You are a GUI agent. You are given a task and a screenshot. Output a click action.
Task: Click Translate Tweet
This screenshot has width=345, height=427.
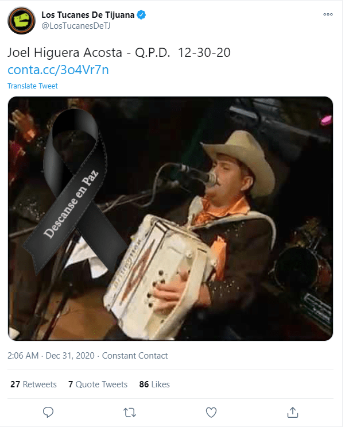pos(33,86)
